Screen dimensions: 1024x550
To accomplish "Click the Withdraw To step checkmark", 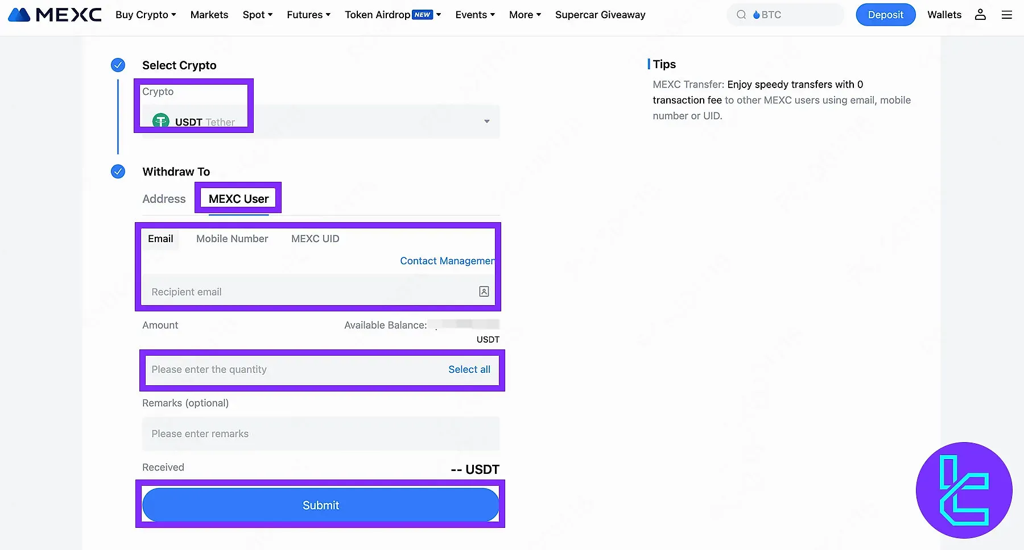I will pyautogui.click(x=118, y=172).
